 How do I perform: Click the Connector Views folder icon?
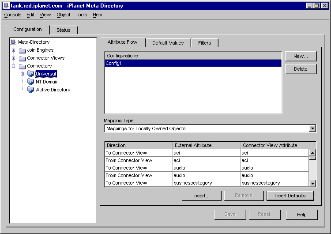(x=22, y=58)
